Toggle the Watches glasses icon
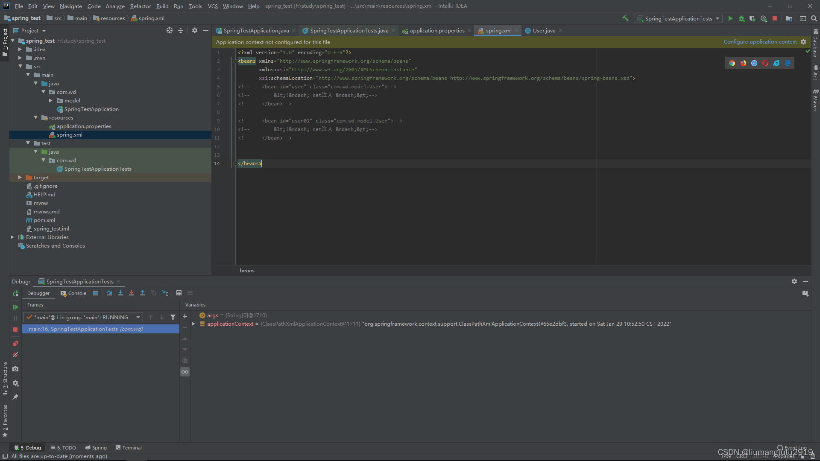This screenshot has height=461, width=820. 185,372
